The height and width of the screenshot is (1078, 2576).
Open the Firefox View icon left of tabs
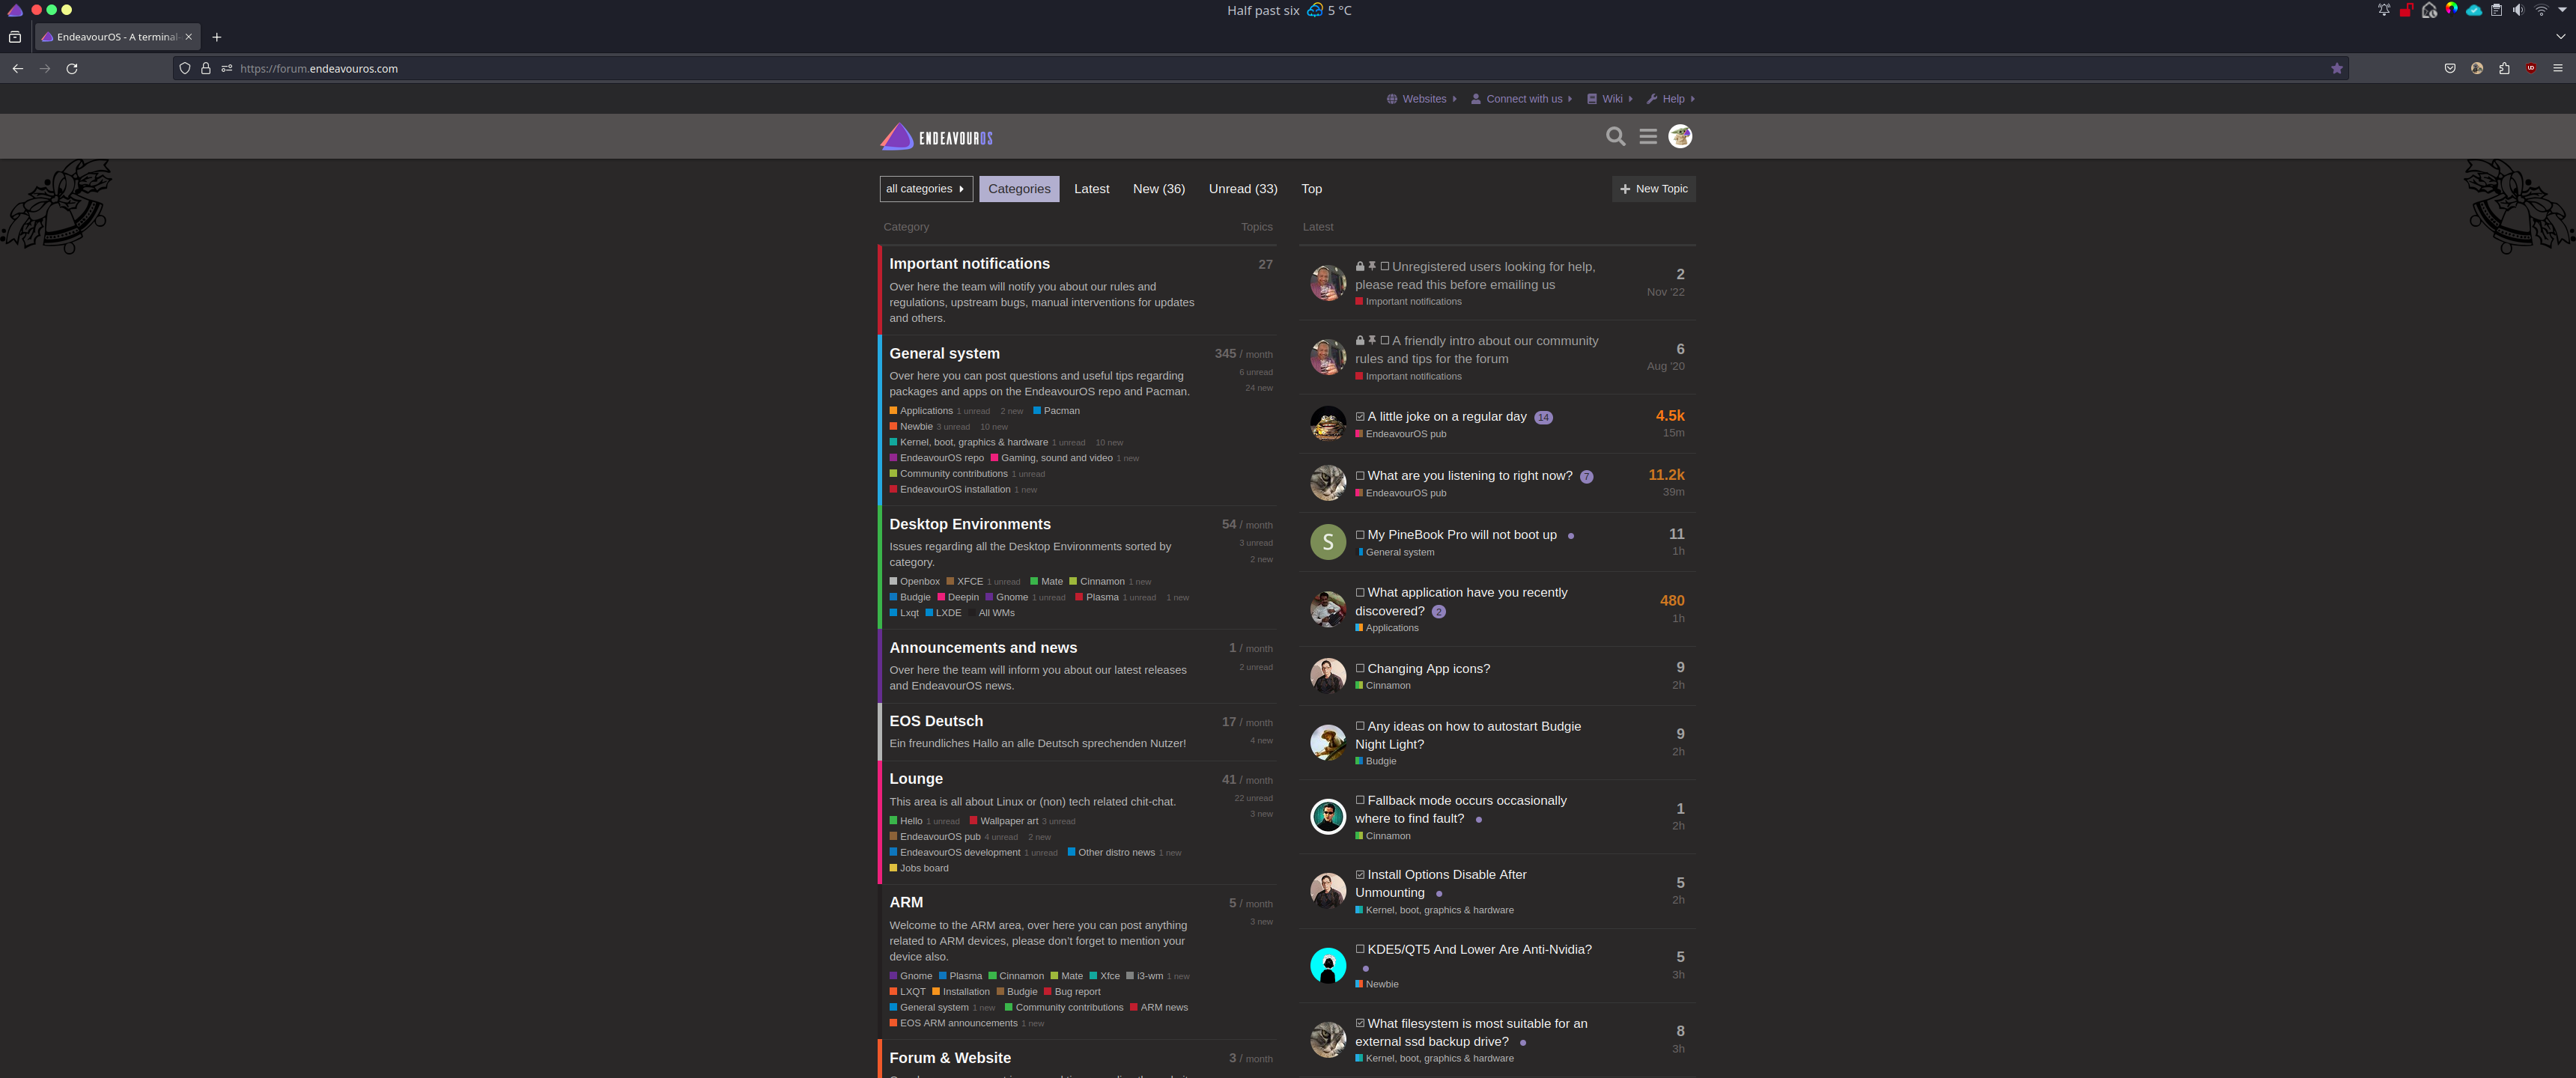(15, 37)
